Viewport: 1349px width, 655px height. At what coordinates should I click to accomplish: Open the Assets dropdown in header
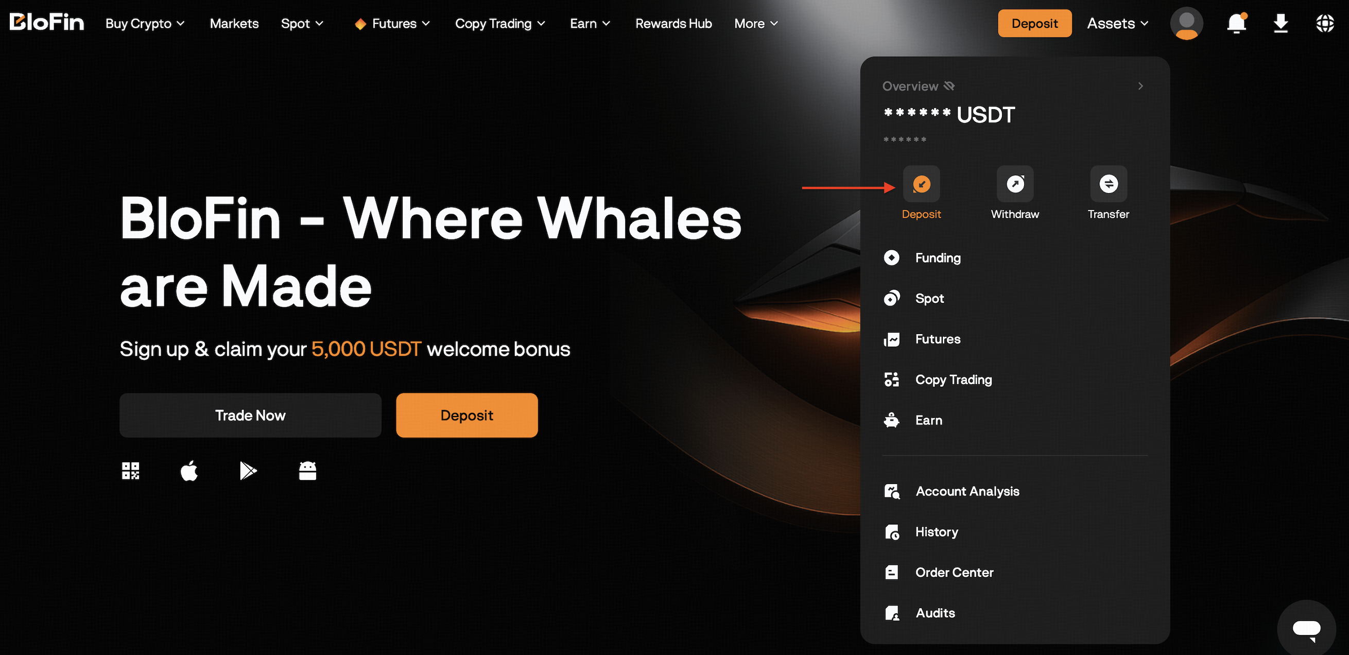1118,24
